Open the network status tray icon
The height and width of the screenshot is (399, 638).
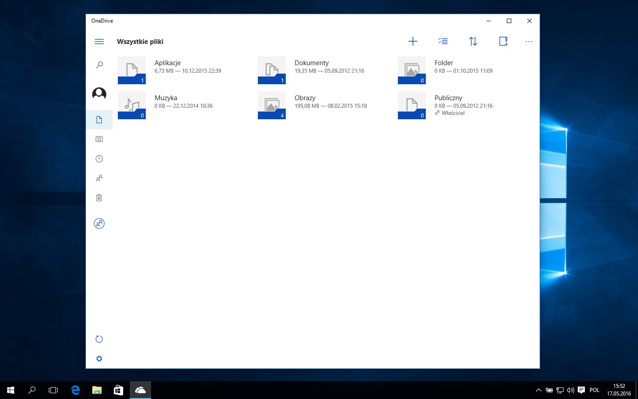[560, 390]
